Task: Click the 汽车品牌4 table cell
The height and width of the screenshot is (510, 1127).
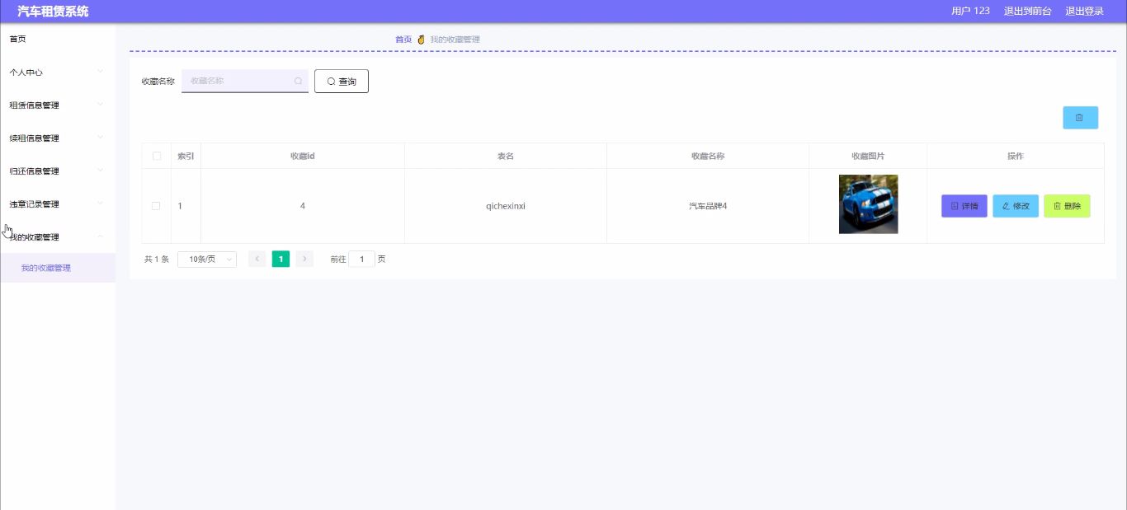Action: pos(708,206)
